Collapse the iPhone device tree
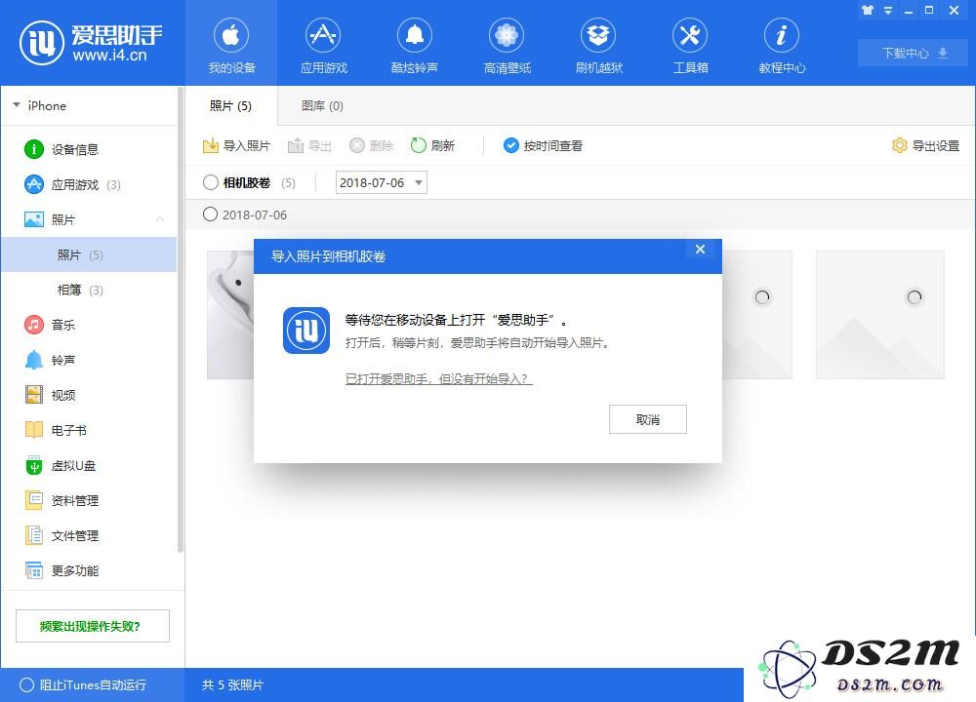 tap(17, 105)
